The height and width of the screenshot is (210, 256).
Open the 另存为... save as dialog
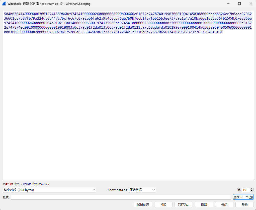point(184,204)
